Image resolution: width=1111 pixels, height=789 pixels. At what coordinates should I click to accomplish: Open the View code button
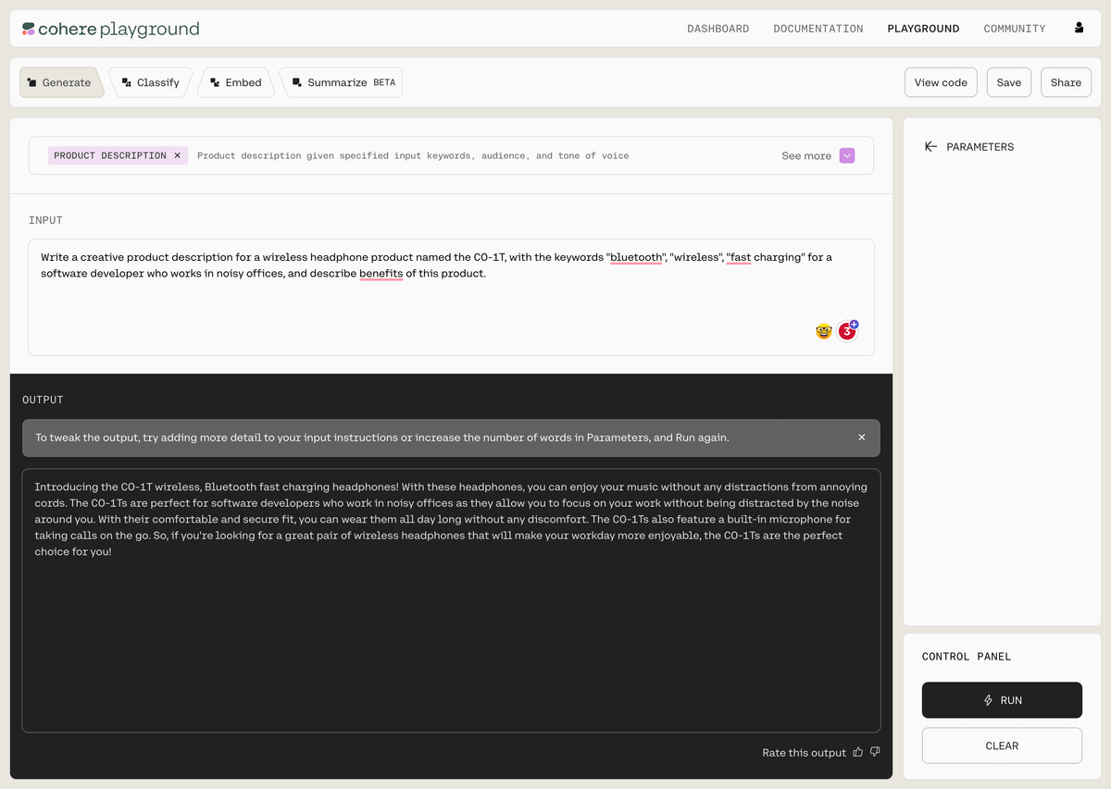coord(940,82)
